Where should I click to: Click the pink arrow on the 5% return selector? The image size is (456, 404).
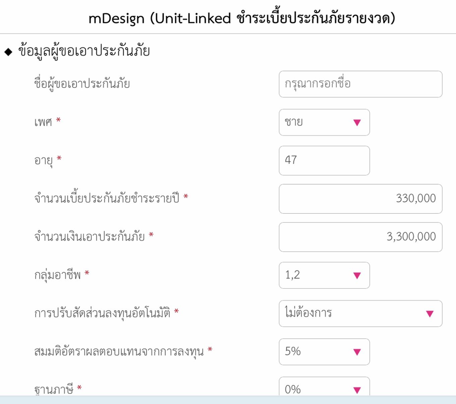coord(356,352)
